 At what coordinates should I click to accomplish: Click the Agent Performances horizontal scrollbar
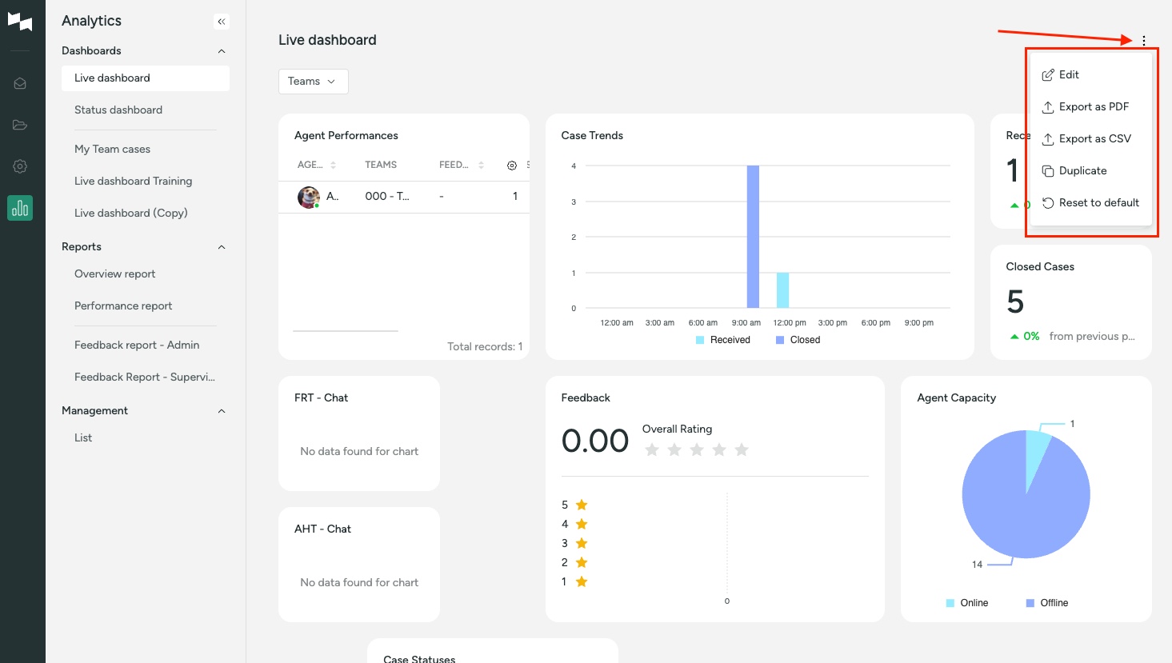coord(346,331)
